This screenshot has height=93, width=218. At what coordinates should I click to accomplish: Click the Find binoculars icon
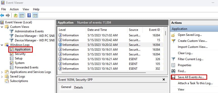pyautogui.click(x=173, y=71)
